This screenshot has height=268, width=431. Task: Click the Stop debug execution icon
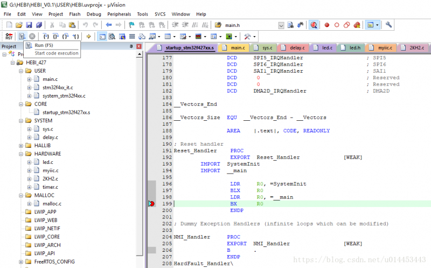(x=32, y=37)
